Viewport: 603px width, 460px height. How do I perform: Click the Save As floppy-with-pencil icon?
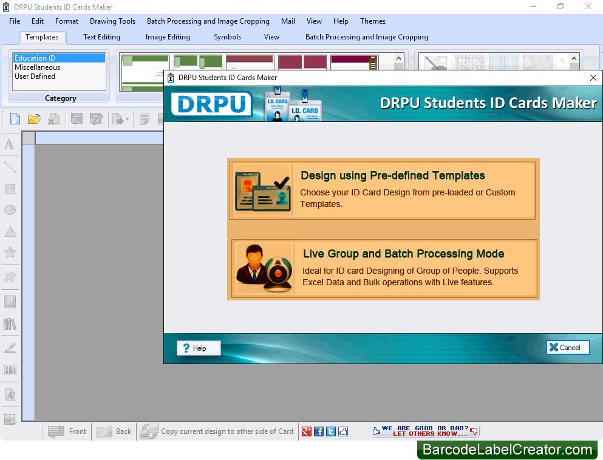[x=96, y=119]
